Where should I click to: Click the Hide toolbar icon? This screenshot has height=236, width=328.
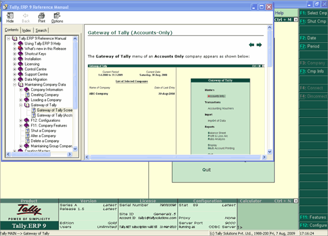(x=10, y=18)
